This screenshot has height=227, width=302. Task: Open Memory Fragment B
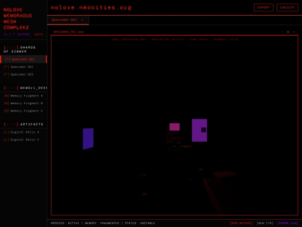point(23,103)
